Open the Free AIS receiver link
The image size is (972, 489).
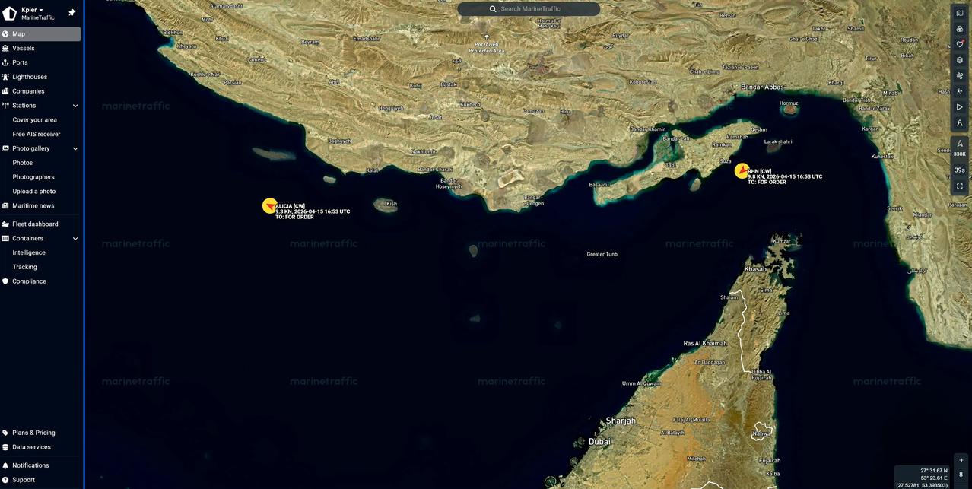(37, 135)
